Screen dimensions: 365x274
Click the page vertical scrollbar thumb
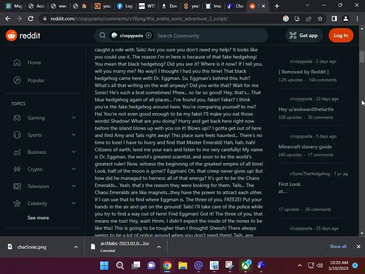tap(362, 57)
